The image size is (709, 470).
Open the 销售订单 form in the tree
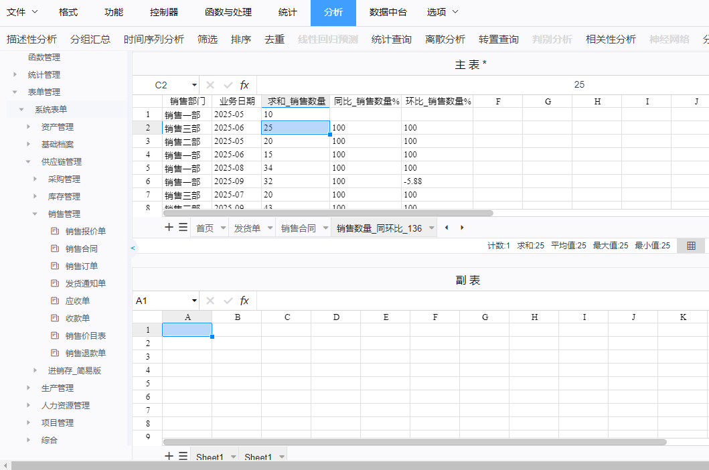[82, 266]
